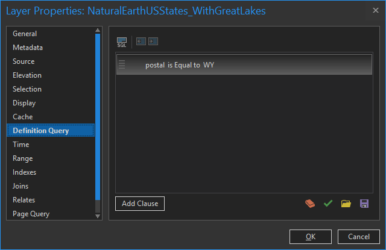Close the Layer Properties dialog
The height and width of the screenshot is (250, 386).
pyautogui.click(x=375, y=10)
